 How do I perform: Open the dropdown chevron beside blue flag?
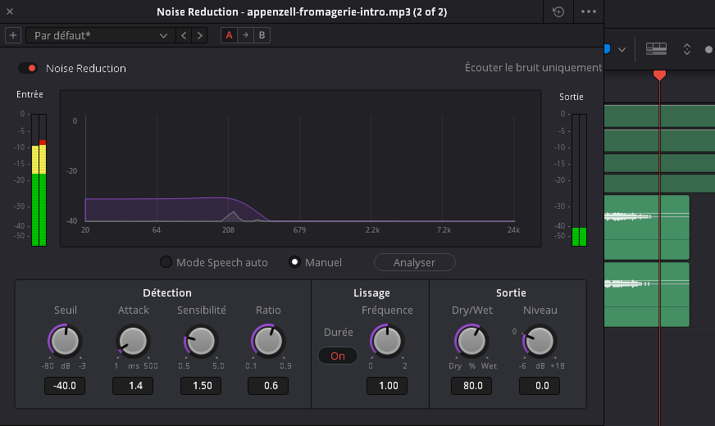click(622, 50)
